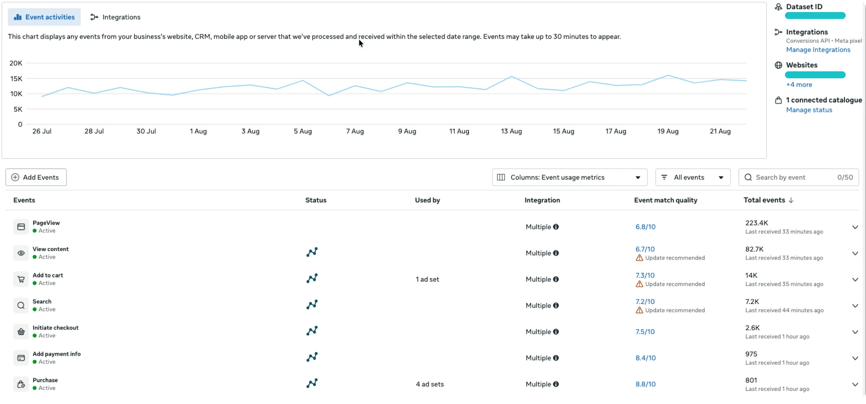Viewport: 866px width, 404px height.
Task: Click the View content eye icon
Action: (x=21, y=253)
